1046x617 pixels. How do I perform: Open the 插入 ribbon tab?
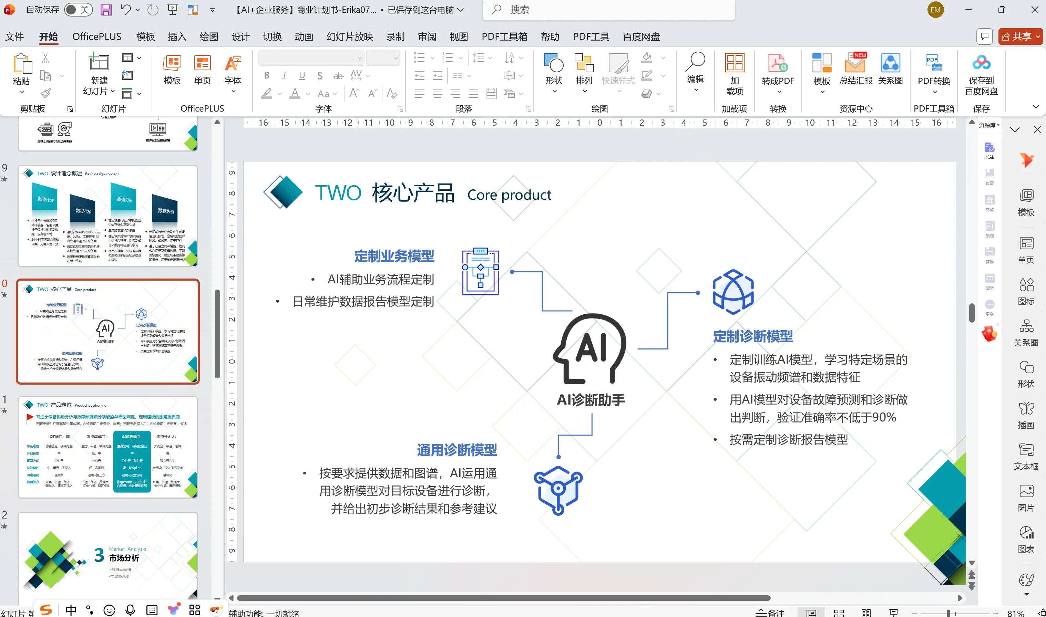click(x=177, y=36)
